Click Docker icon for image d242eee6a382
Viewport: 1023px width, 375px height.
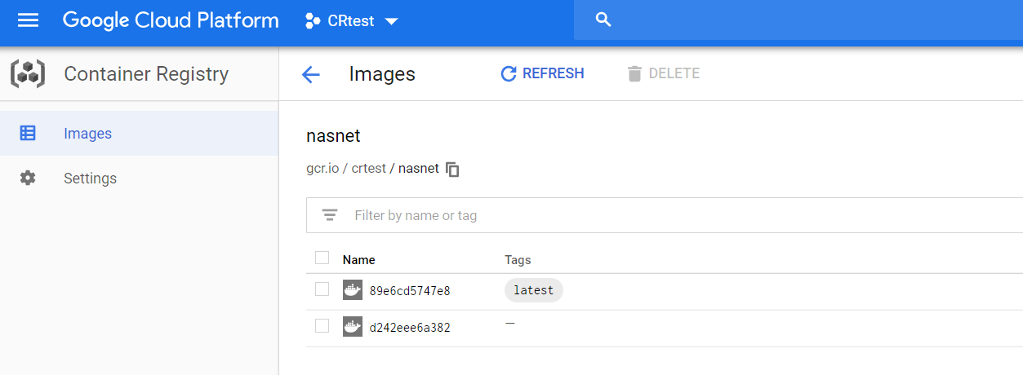coord(352,327)
